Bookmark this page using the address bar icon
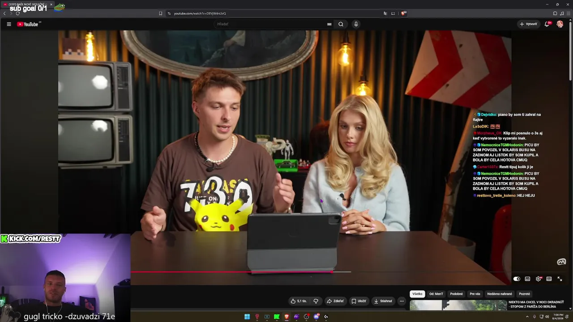Viewport: 573px width, 322px height. coord(160,13)
